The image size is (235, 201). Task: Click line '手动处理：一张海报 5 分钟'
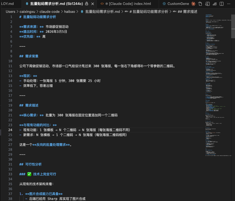[x=62, y=81]
